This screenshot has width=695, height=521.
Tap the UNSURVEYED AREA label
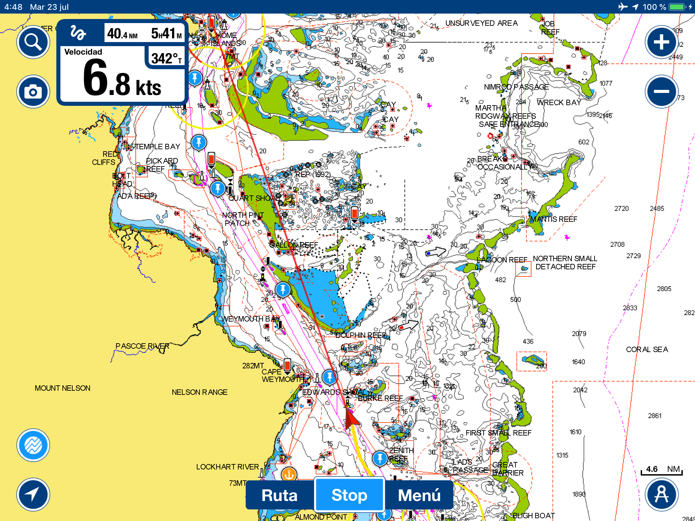point(481,23)
